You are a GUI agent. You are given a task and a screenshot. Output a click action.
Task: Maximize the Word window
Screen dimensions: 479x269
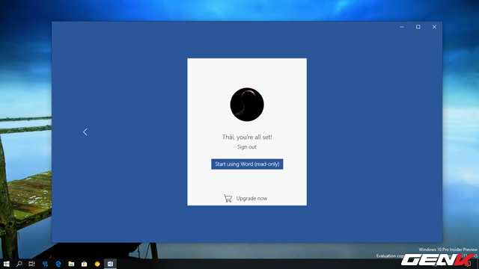tap(418, 27)
